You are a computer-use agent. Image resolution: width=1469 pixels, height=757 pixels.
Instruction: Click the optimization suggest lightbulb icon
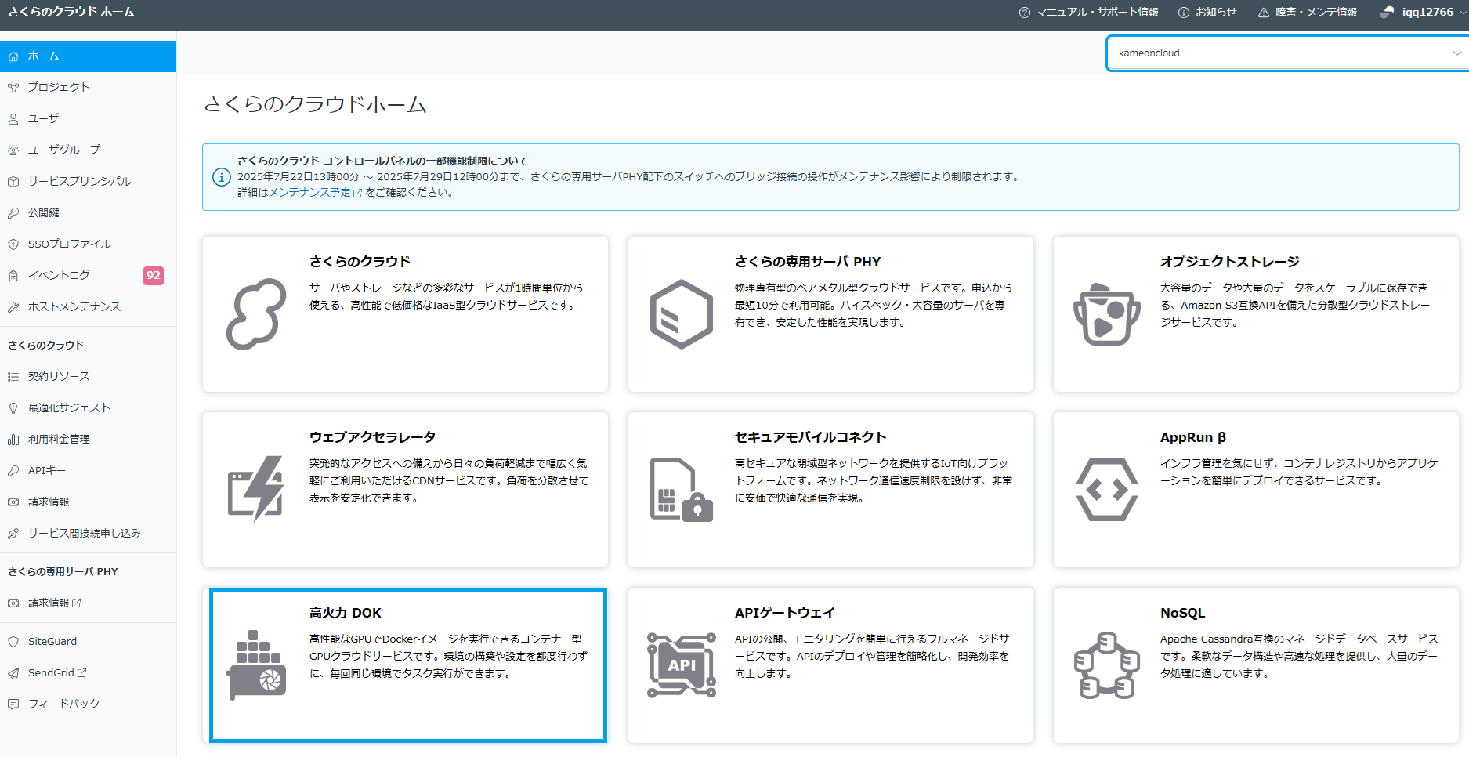[13, 408]
